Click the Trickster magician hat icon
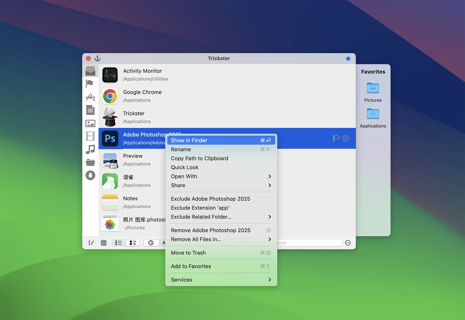The width and height of the screenshot is (465, 320). [110, 117]
